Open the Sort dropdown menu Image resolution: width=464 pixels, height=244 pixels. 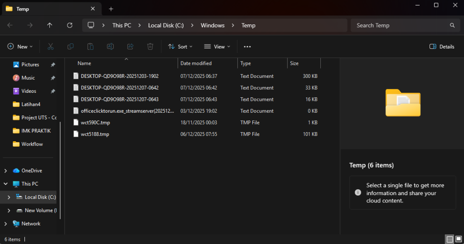(180, 47)
